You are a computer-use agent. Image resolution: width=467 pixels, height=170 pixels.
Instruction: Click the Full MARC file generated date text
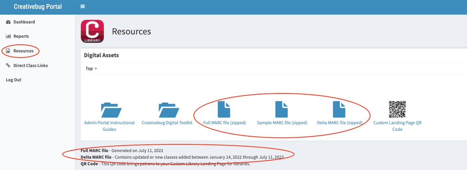pos(122,151)
